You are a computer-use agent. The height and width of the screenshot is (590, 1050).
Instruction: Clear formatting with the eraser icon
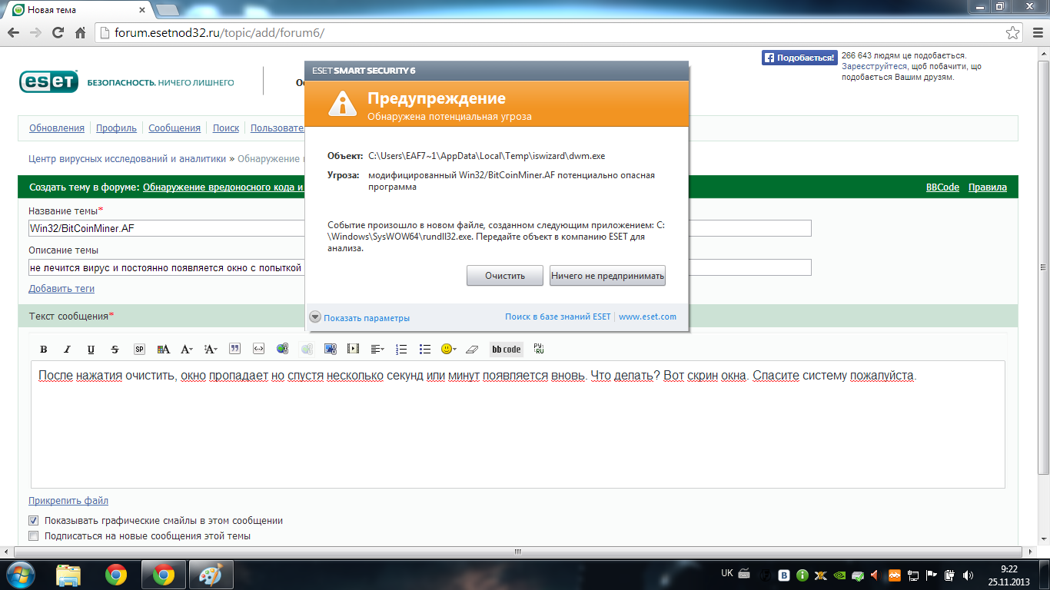point(472,349)
